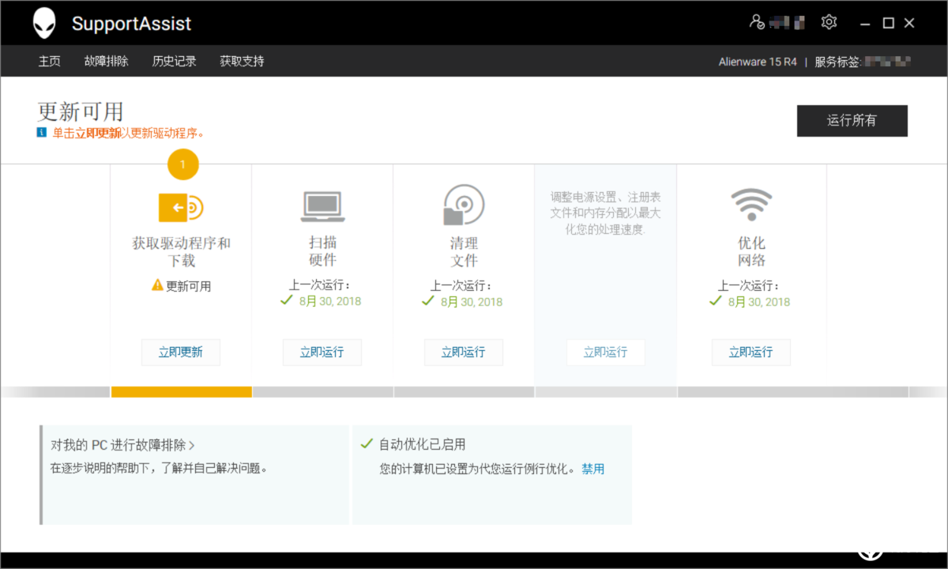Click the 在逐步说明的帮助下 description text
Viewport: 948px width, 569px height.
click(x=160, y=469)
